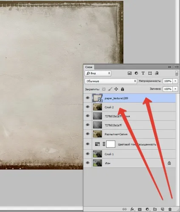Filter layers by pixel layer type icon
180x212 pixels.
point(129,73)
